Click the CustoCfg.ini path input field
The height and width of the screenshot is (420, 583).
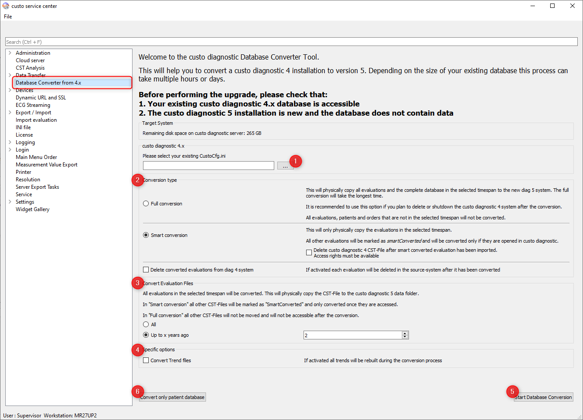pyautogui.click(x=208, y=166)
